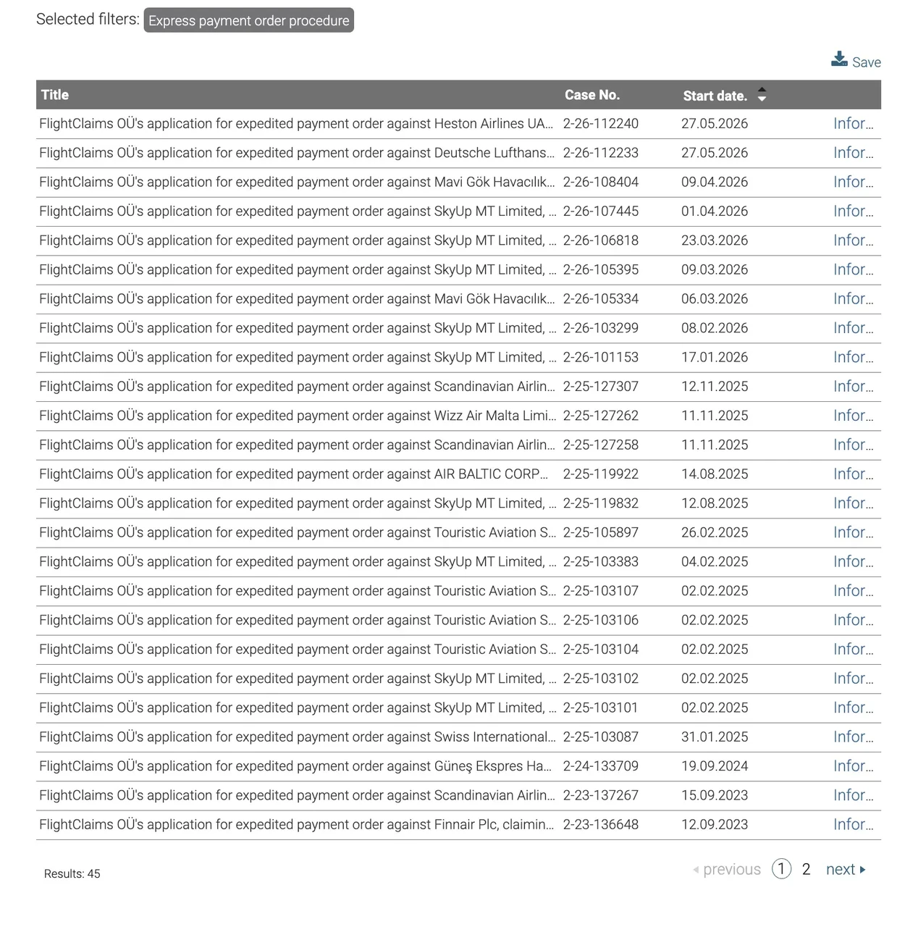
Task: Open Information link for case 2-26-112233
Action: [853, 153]
